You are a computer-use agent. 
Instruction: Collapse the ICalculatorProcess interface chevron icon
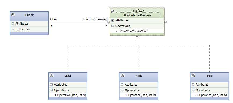[113, 11]
